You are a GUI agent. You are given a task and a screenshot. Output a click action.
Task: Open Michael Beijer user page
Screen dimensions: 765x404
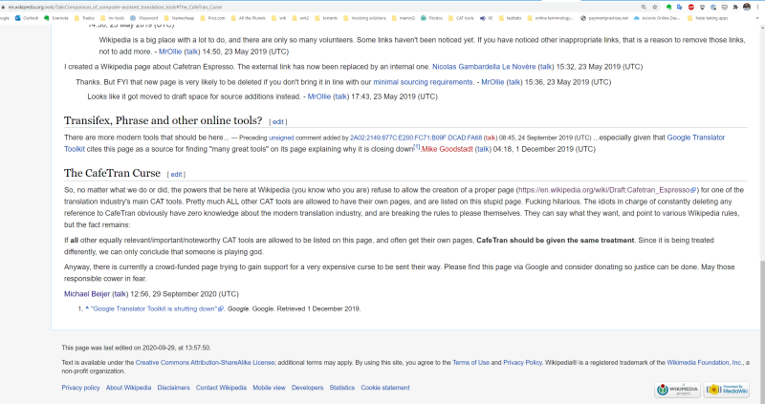pyautogui.click(x=87, y=294)
